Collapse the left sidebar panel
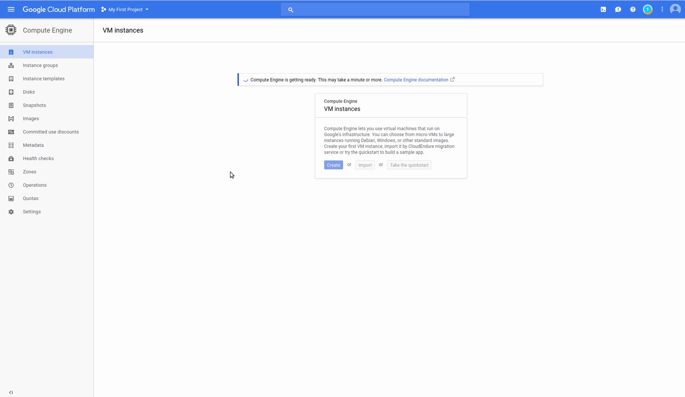Image resolution: width=685 pixels, height=397 pixels. coord(11,392)
